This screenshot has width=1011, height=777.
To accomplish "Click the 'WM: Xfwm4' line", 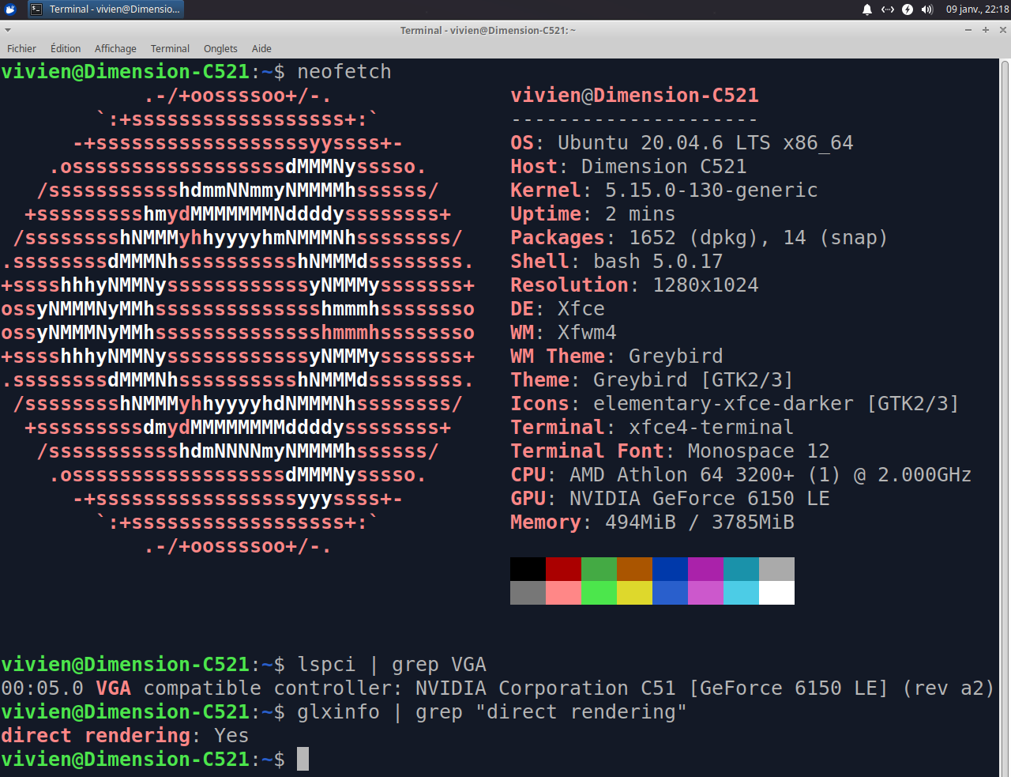I will point(563,333).
